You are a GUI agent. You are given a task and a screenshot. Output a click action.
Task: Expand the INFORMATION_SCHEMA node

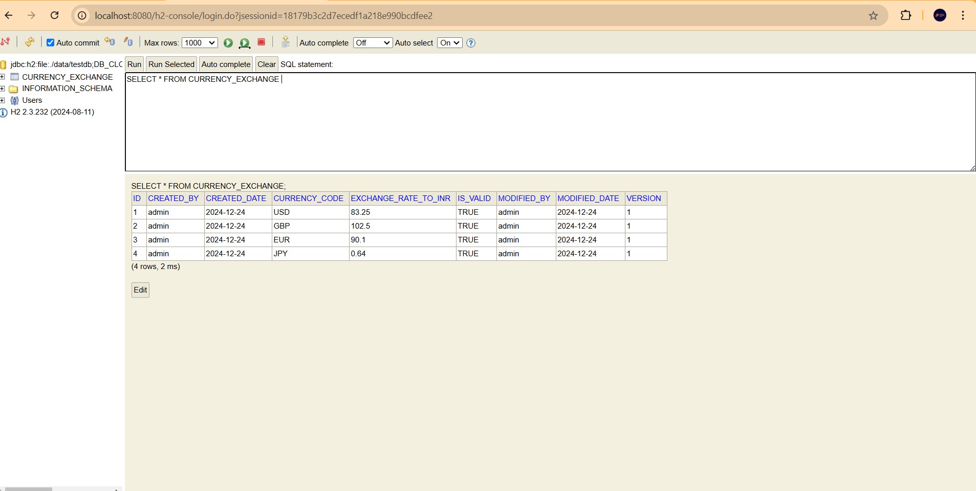click(x=3, y=88)
